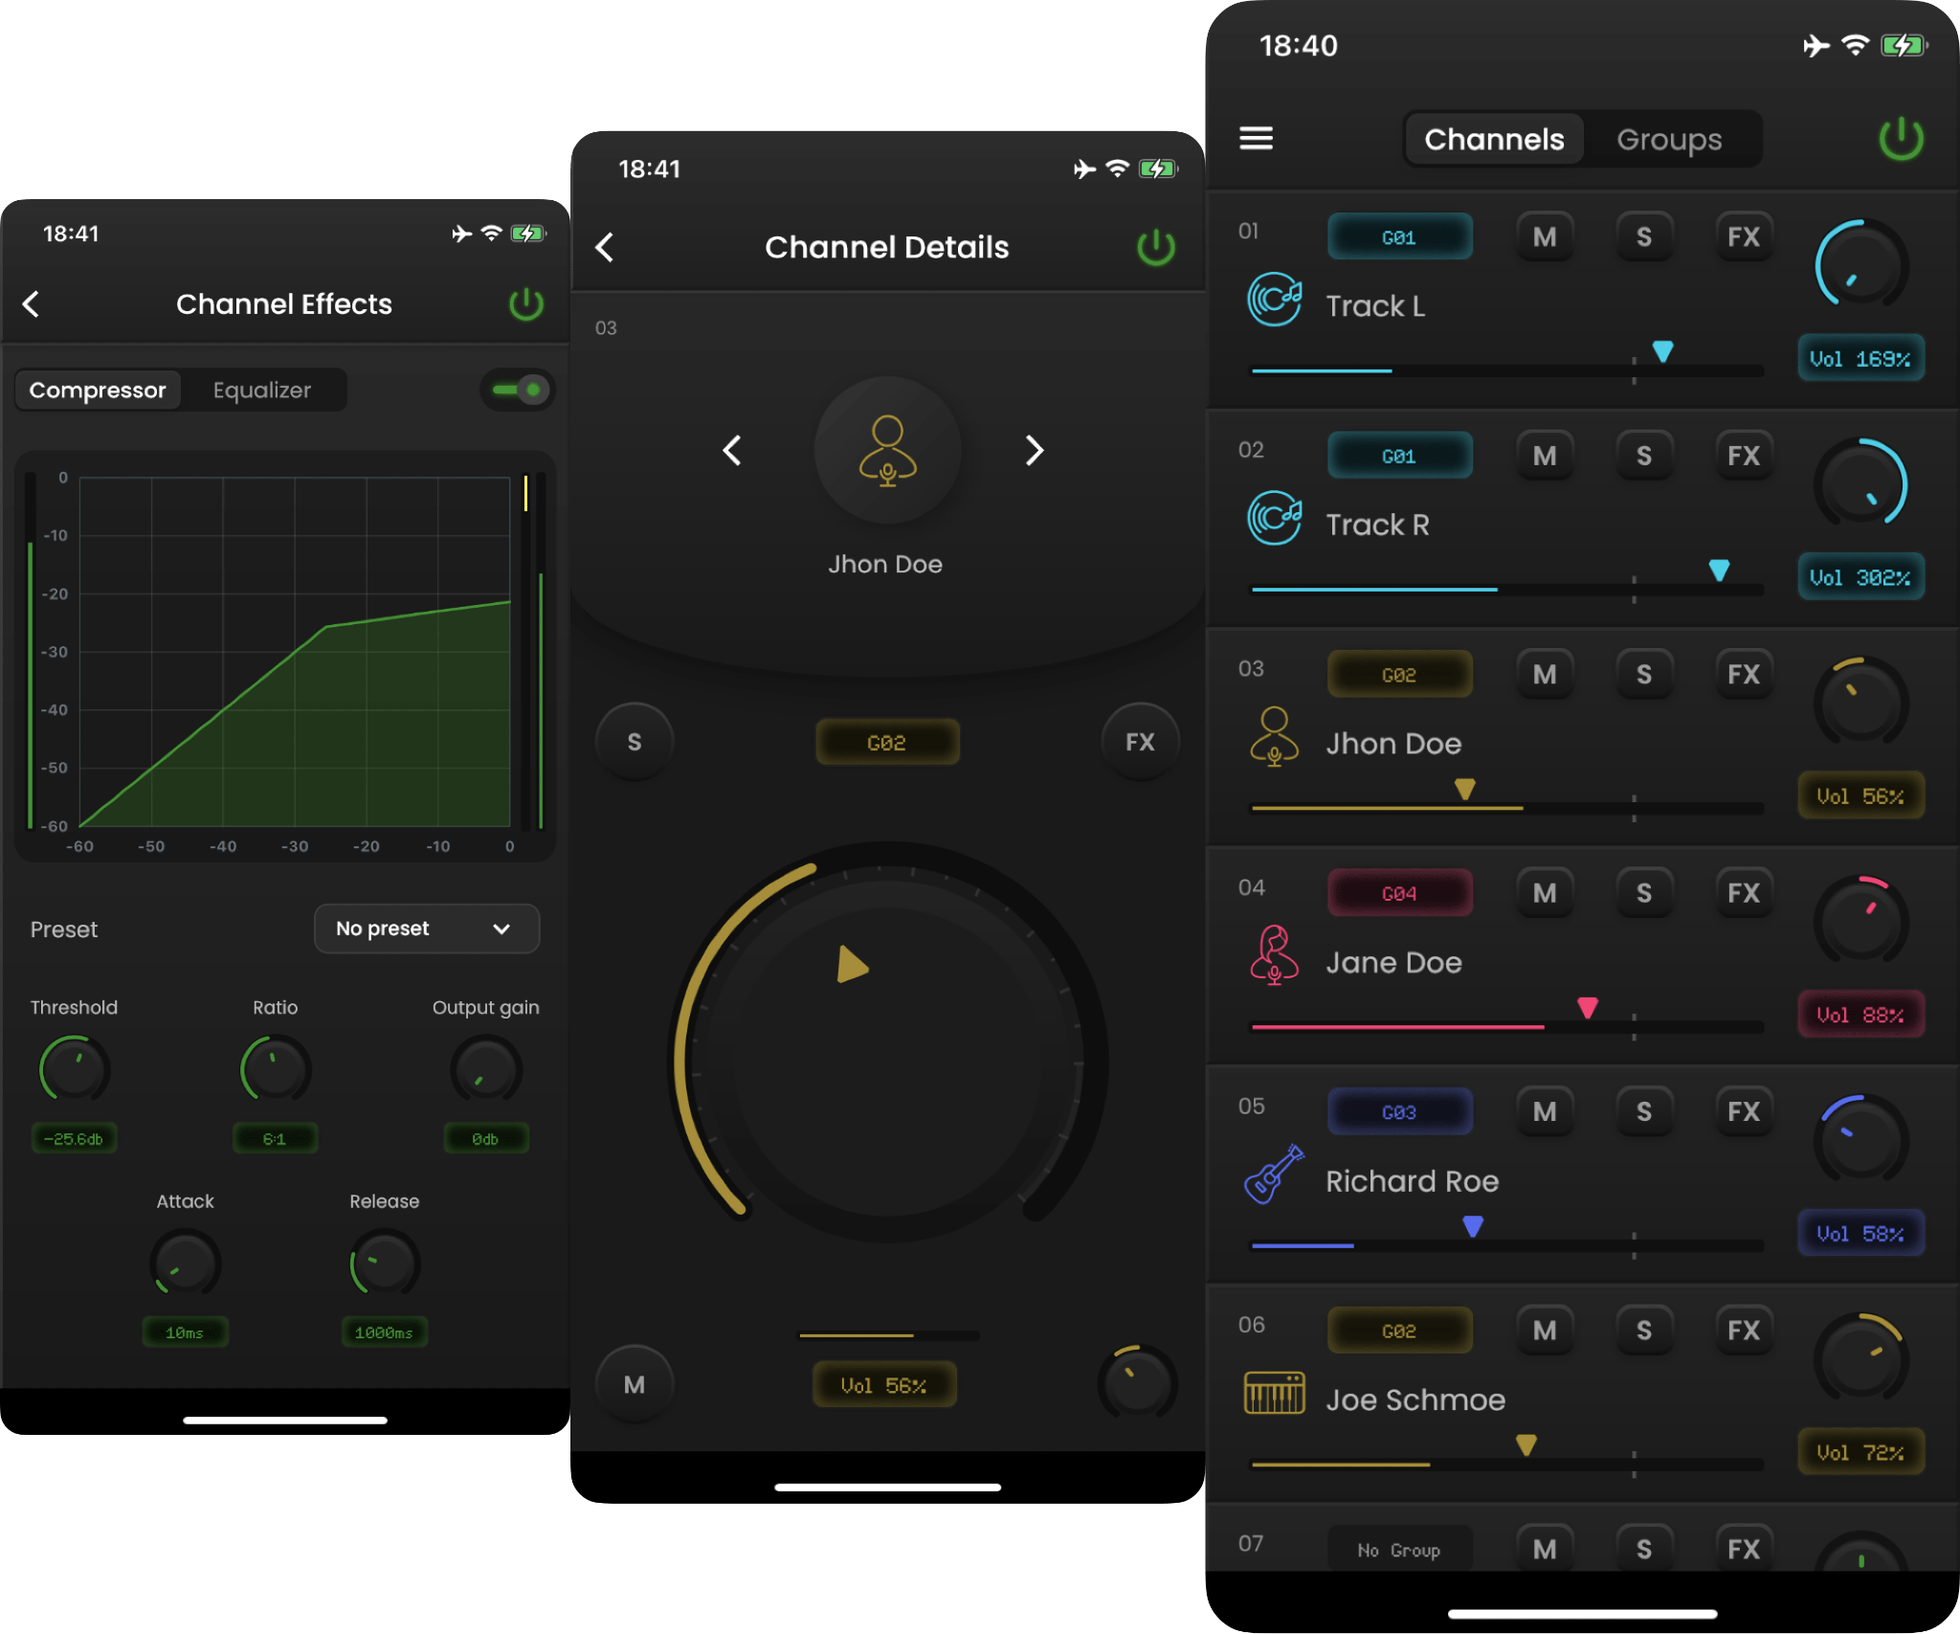The width and height of the screenshot is (1960, 1634).
Task: Switch to the Equalizer tab
Action: coord(262,391)
